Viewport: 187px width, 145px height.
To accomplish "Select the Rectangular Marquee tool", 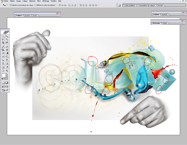I will click(3, 36).
